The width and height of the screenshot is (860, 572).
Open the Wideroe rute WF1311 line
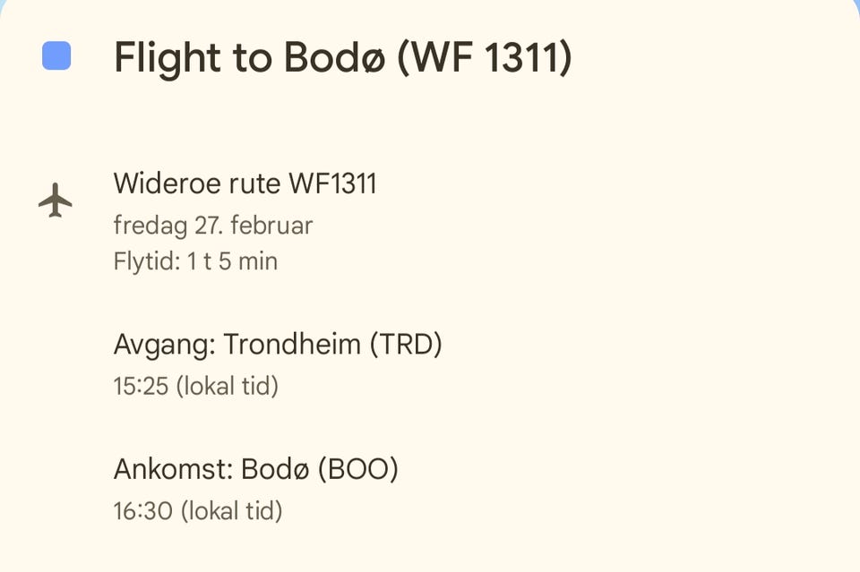tap(245, 184)
